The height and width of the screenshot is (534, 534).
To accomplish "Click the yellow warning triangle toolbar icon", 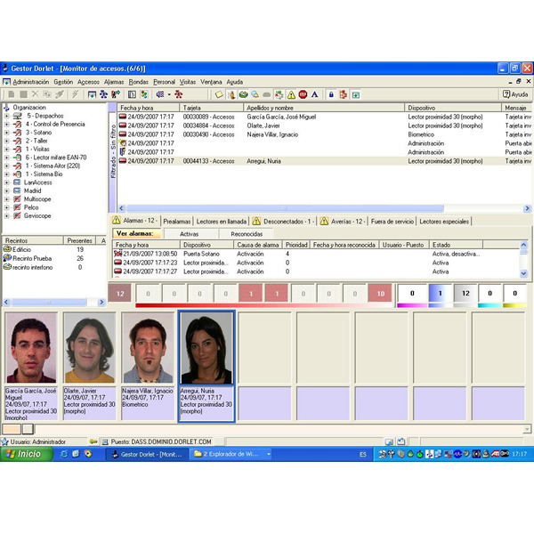I will click(291, 94).
